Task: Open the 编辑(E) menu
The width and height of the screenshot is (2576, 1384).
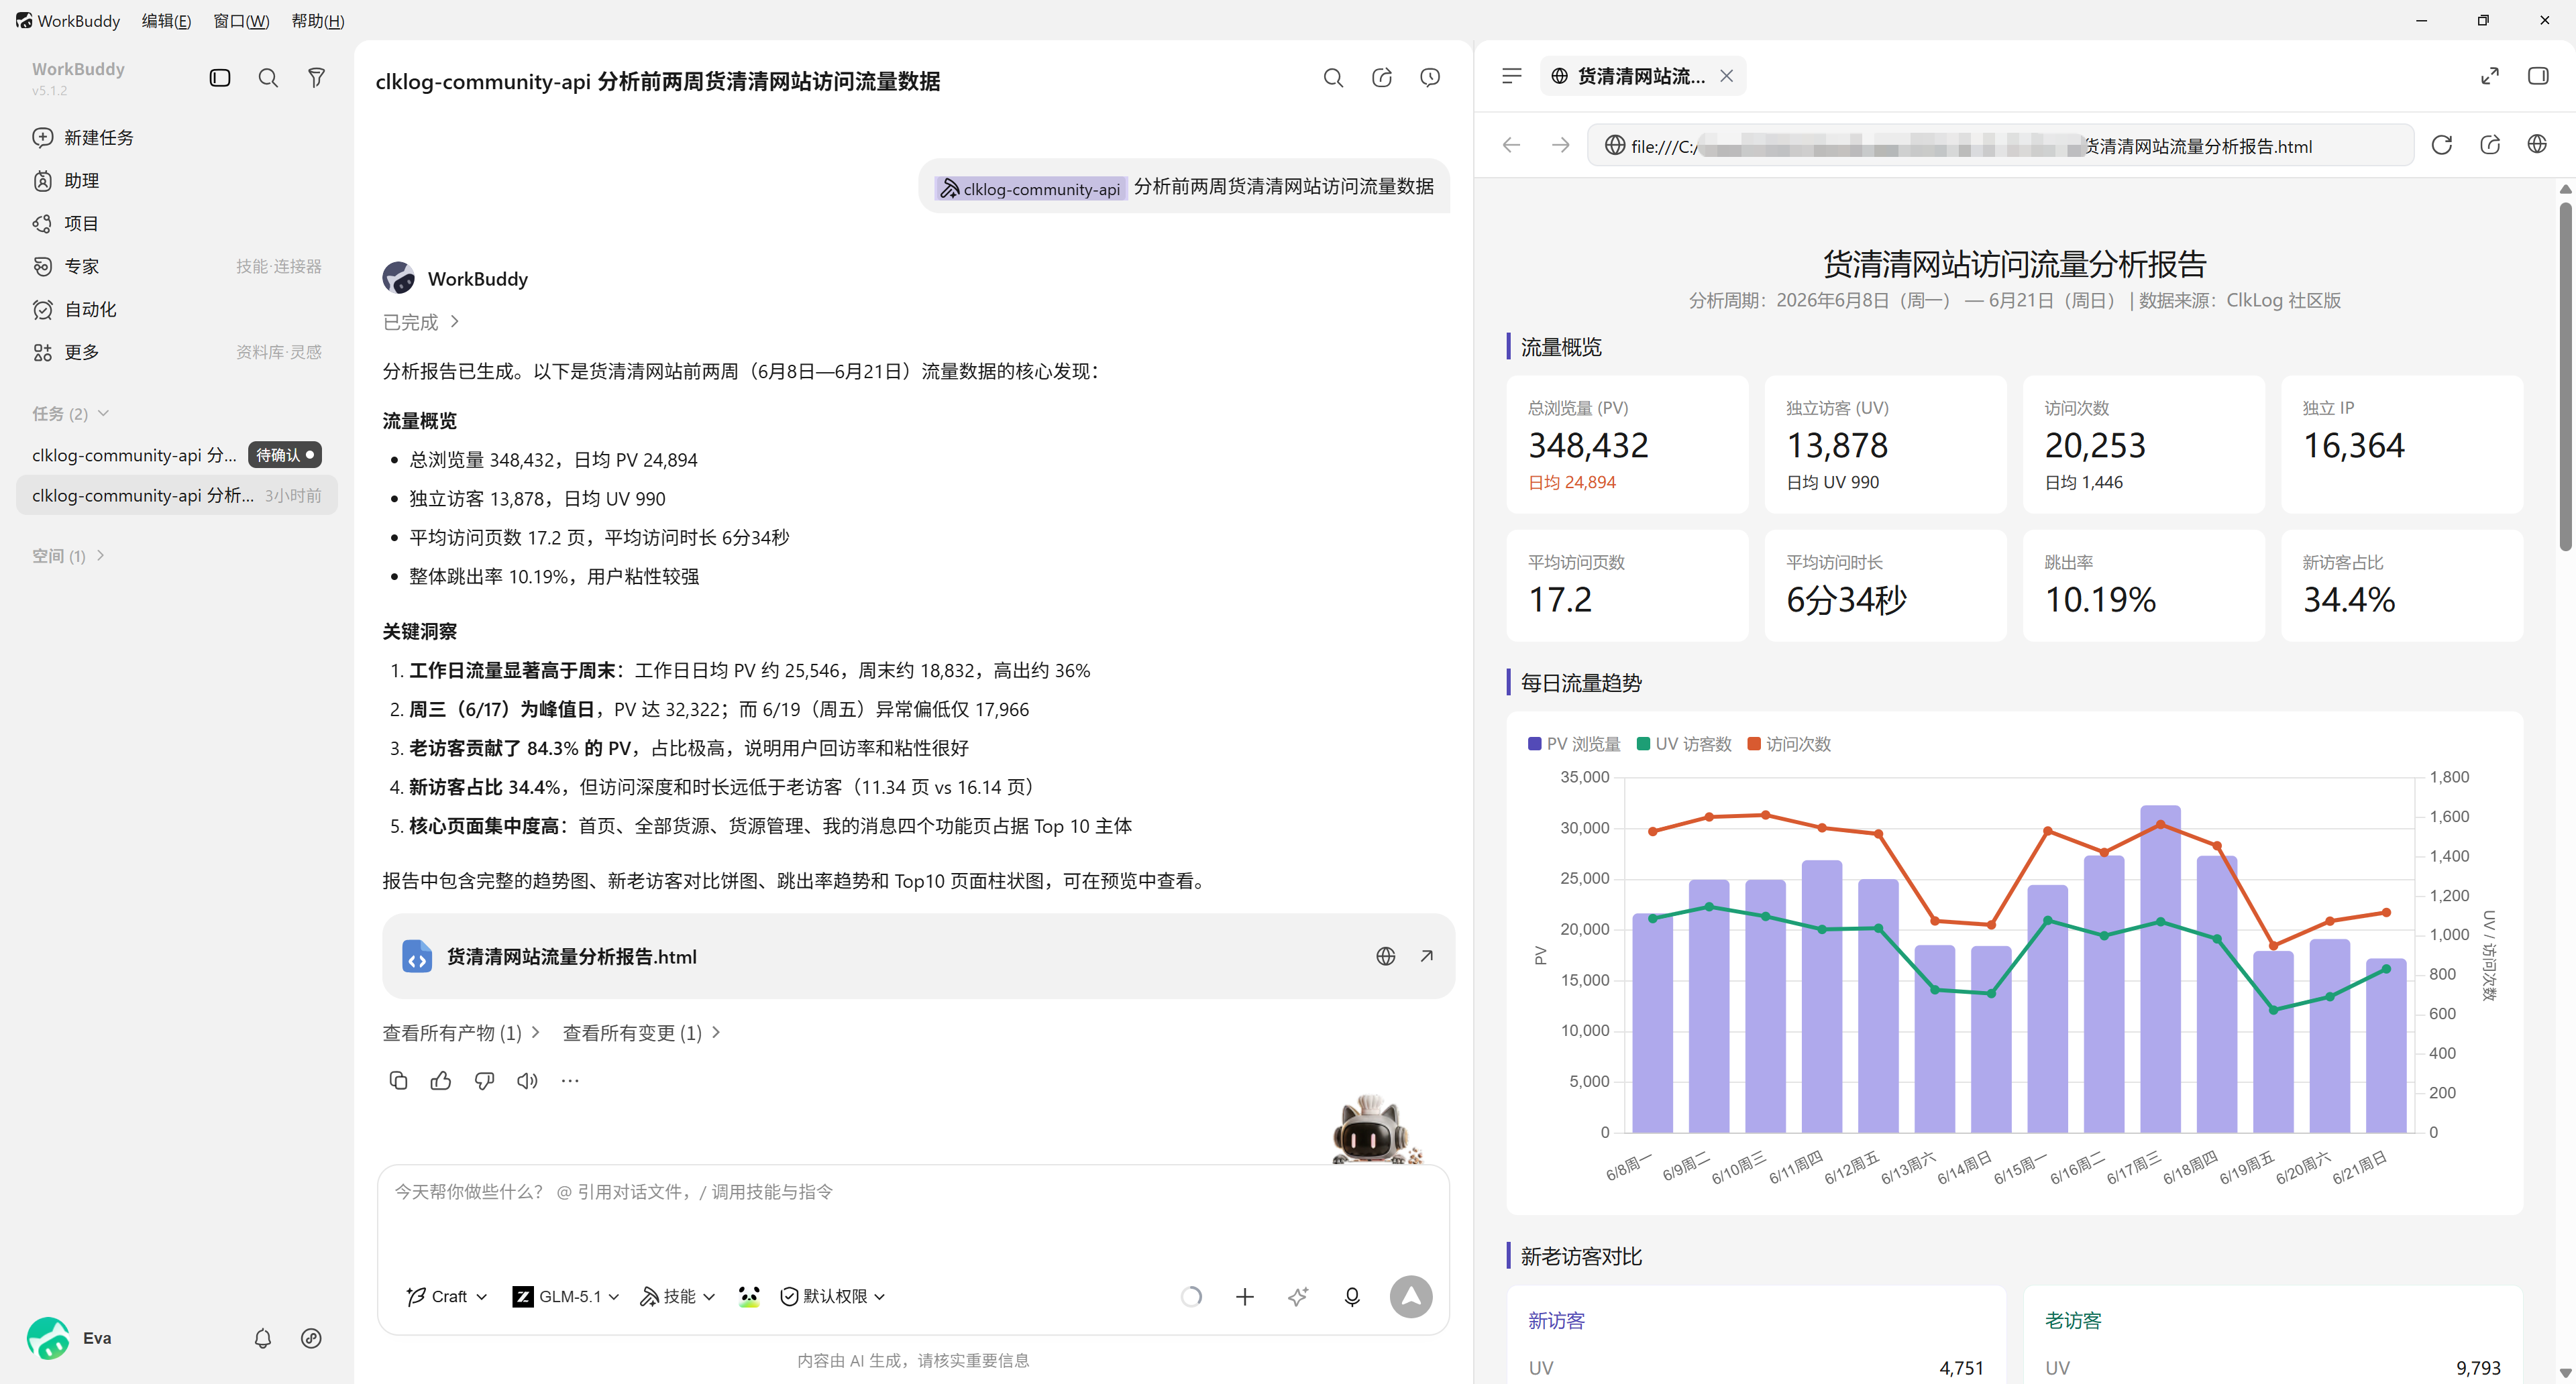Action: [166, 20]
